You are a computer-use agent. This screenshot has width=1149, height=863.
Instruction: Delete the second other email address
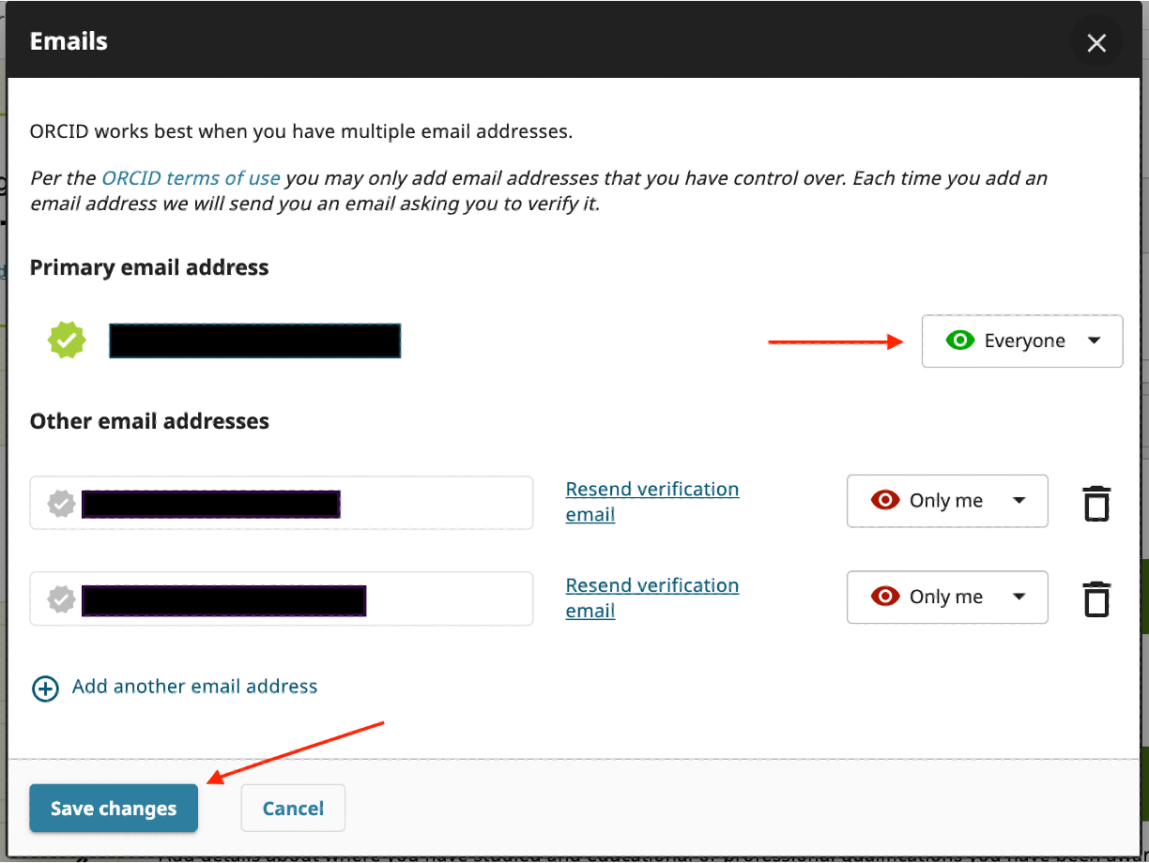(1096, 598)
